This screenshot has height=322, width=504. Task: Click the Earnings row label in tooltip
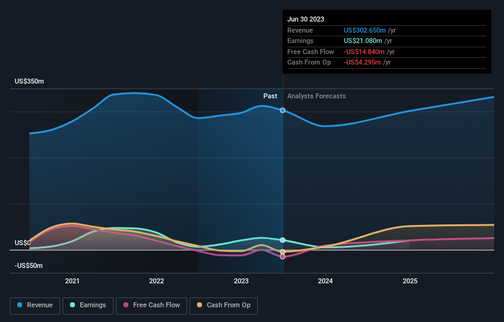click(x=300, y=41)
